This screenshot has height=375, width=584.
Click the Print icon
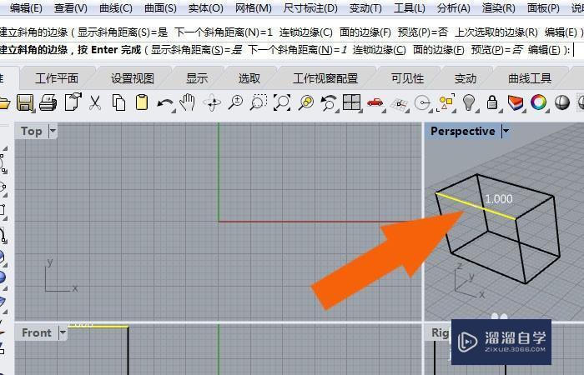coord(48,102)
